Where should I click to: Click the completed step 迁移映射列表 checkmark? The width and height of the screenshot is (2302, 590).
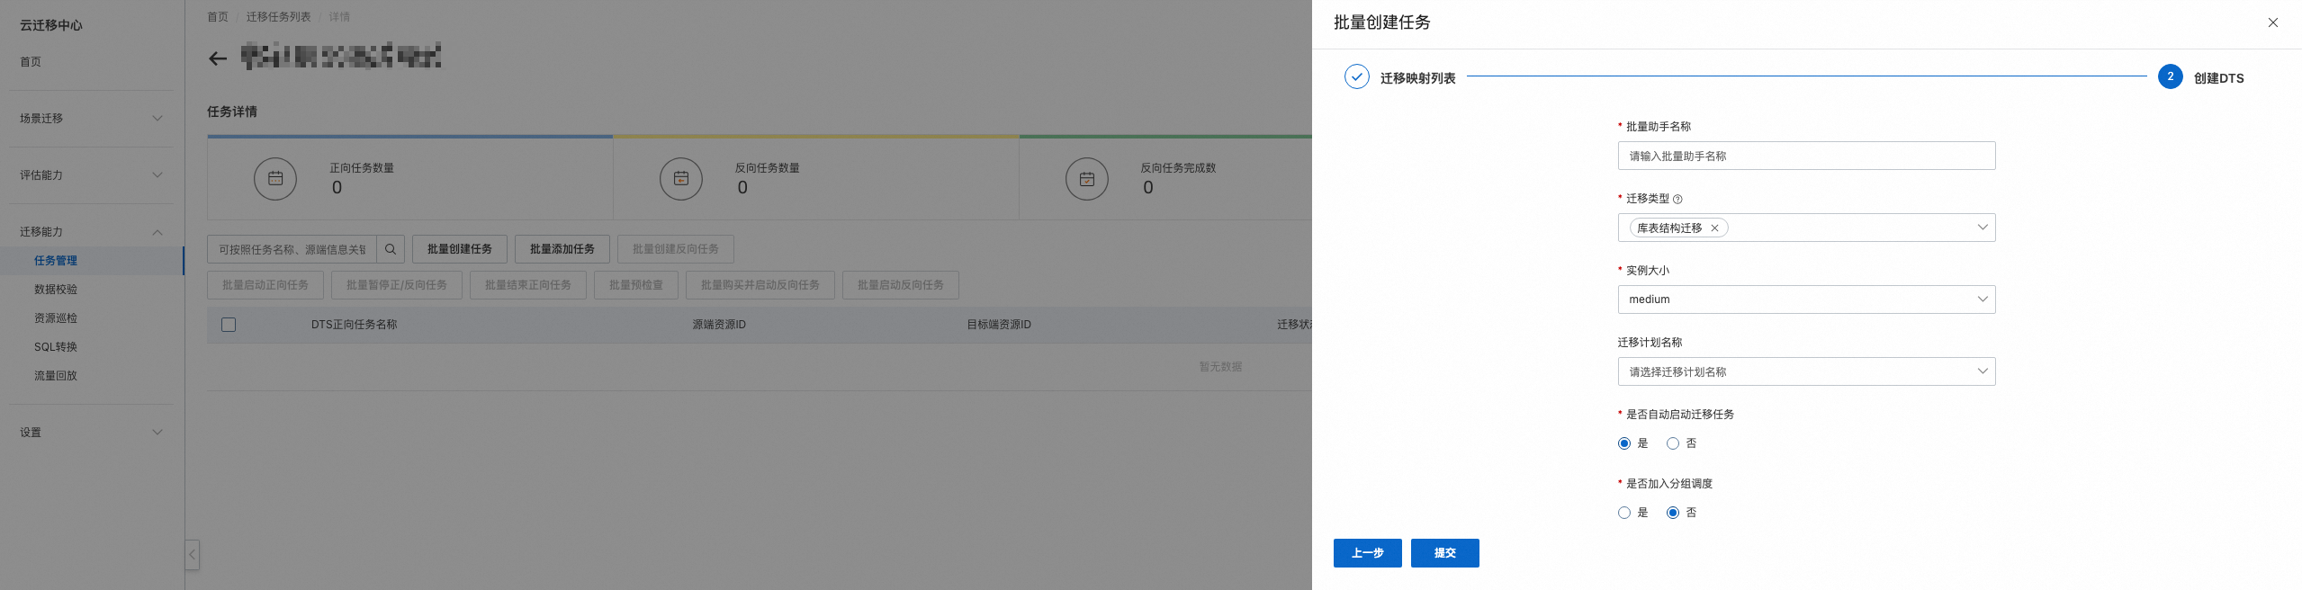tap(1356, 76)
